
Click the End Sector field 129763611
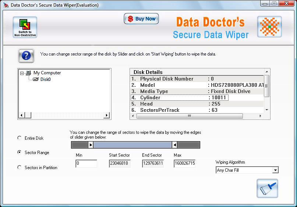pyautogui.click(x=153, y=164)
